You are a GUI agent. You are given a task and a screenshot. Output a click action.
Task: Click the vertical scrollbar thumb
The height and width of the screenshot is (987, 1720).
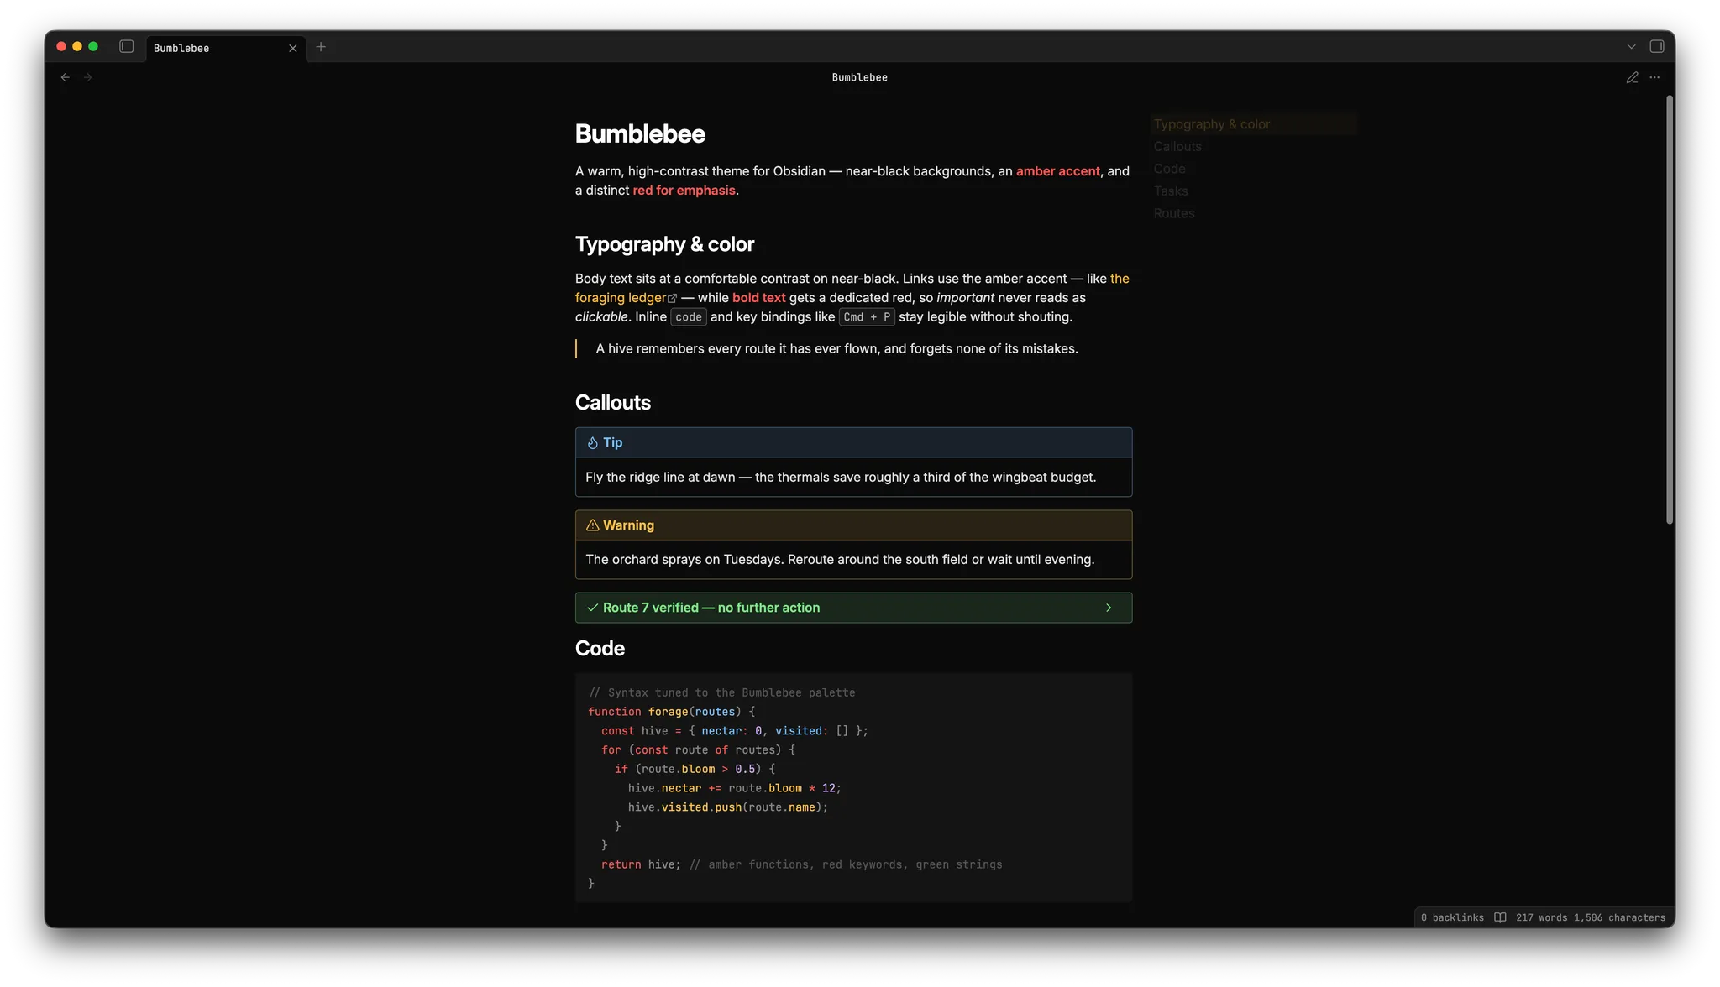1670,310
